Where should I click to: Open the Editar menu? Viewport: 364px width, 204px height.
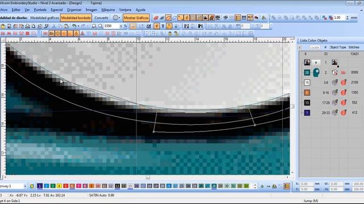click(16, 10)
